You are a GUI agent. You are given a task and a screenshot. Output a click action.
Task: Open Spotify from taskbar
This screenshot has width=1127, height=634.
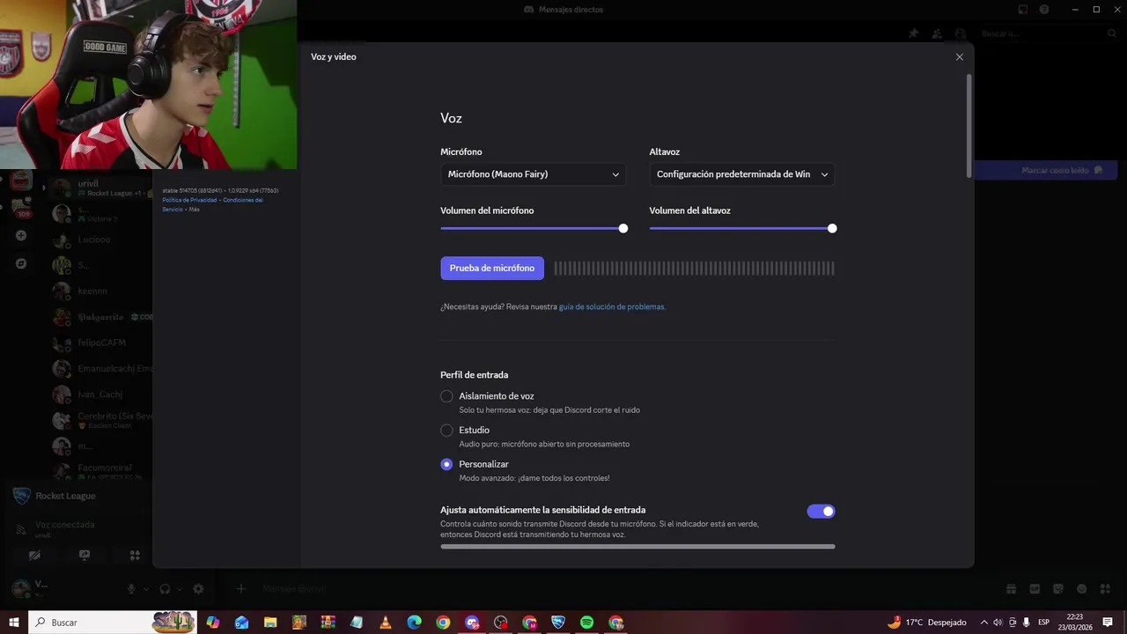point(587,623)
